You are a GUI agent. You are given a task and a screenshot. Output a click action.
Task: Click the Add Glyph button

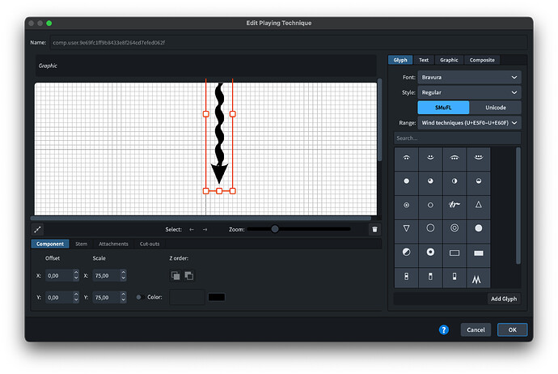tap(504, 299)
